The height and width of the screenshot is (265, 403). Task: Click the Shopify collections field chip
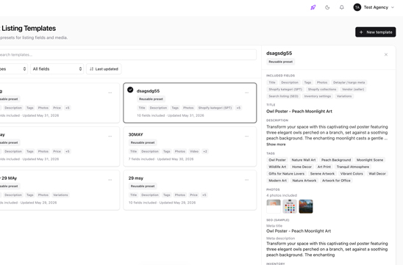(x=322, y=90)
